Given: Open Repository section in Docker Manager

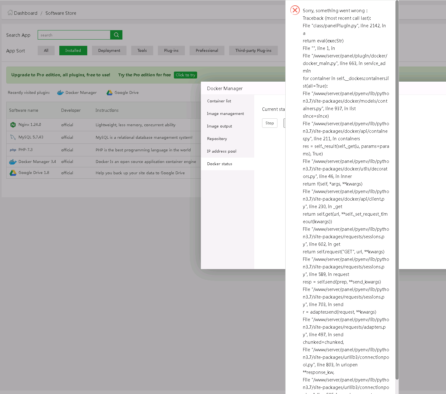Looking at the screenshot, I should (x=228, y=139).
